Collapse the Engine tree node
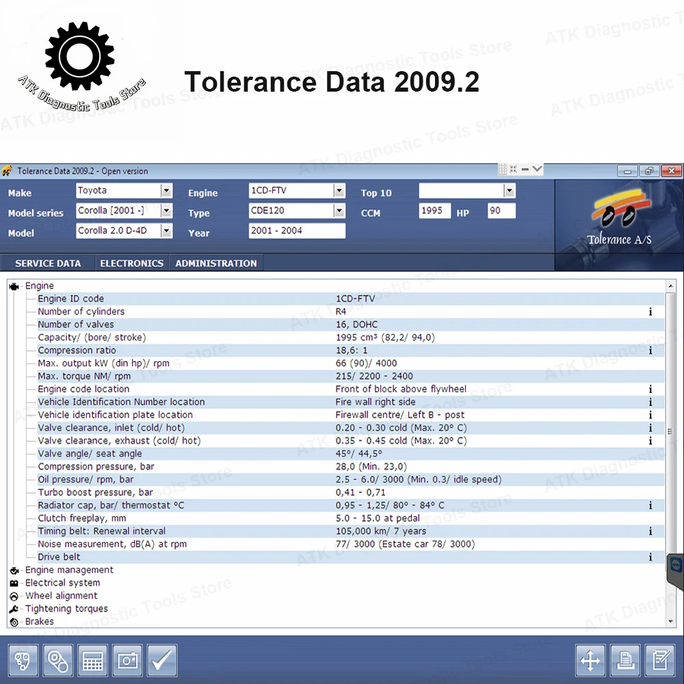Viewport: 684px width, 684px height. pos(14,286)
